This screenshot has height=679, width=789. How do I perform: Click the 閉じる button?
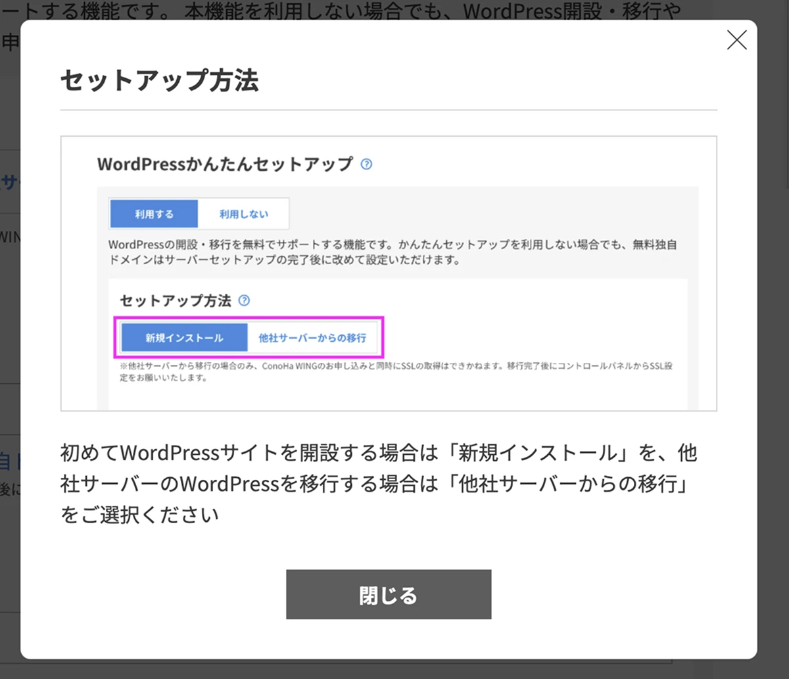[x=389, y=594]
